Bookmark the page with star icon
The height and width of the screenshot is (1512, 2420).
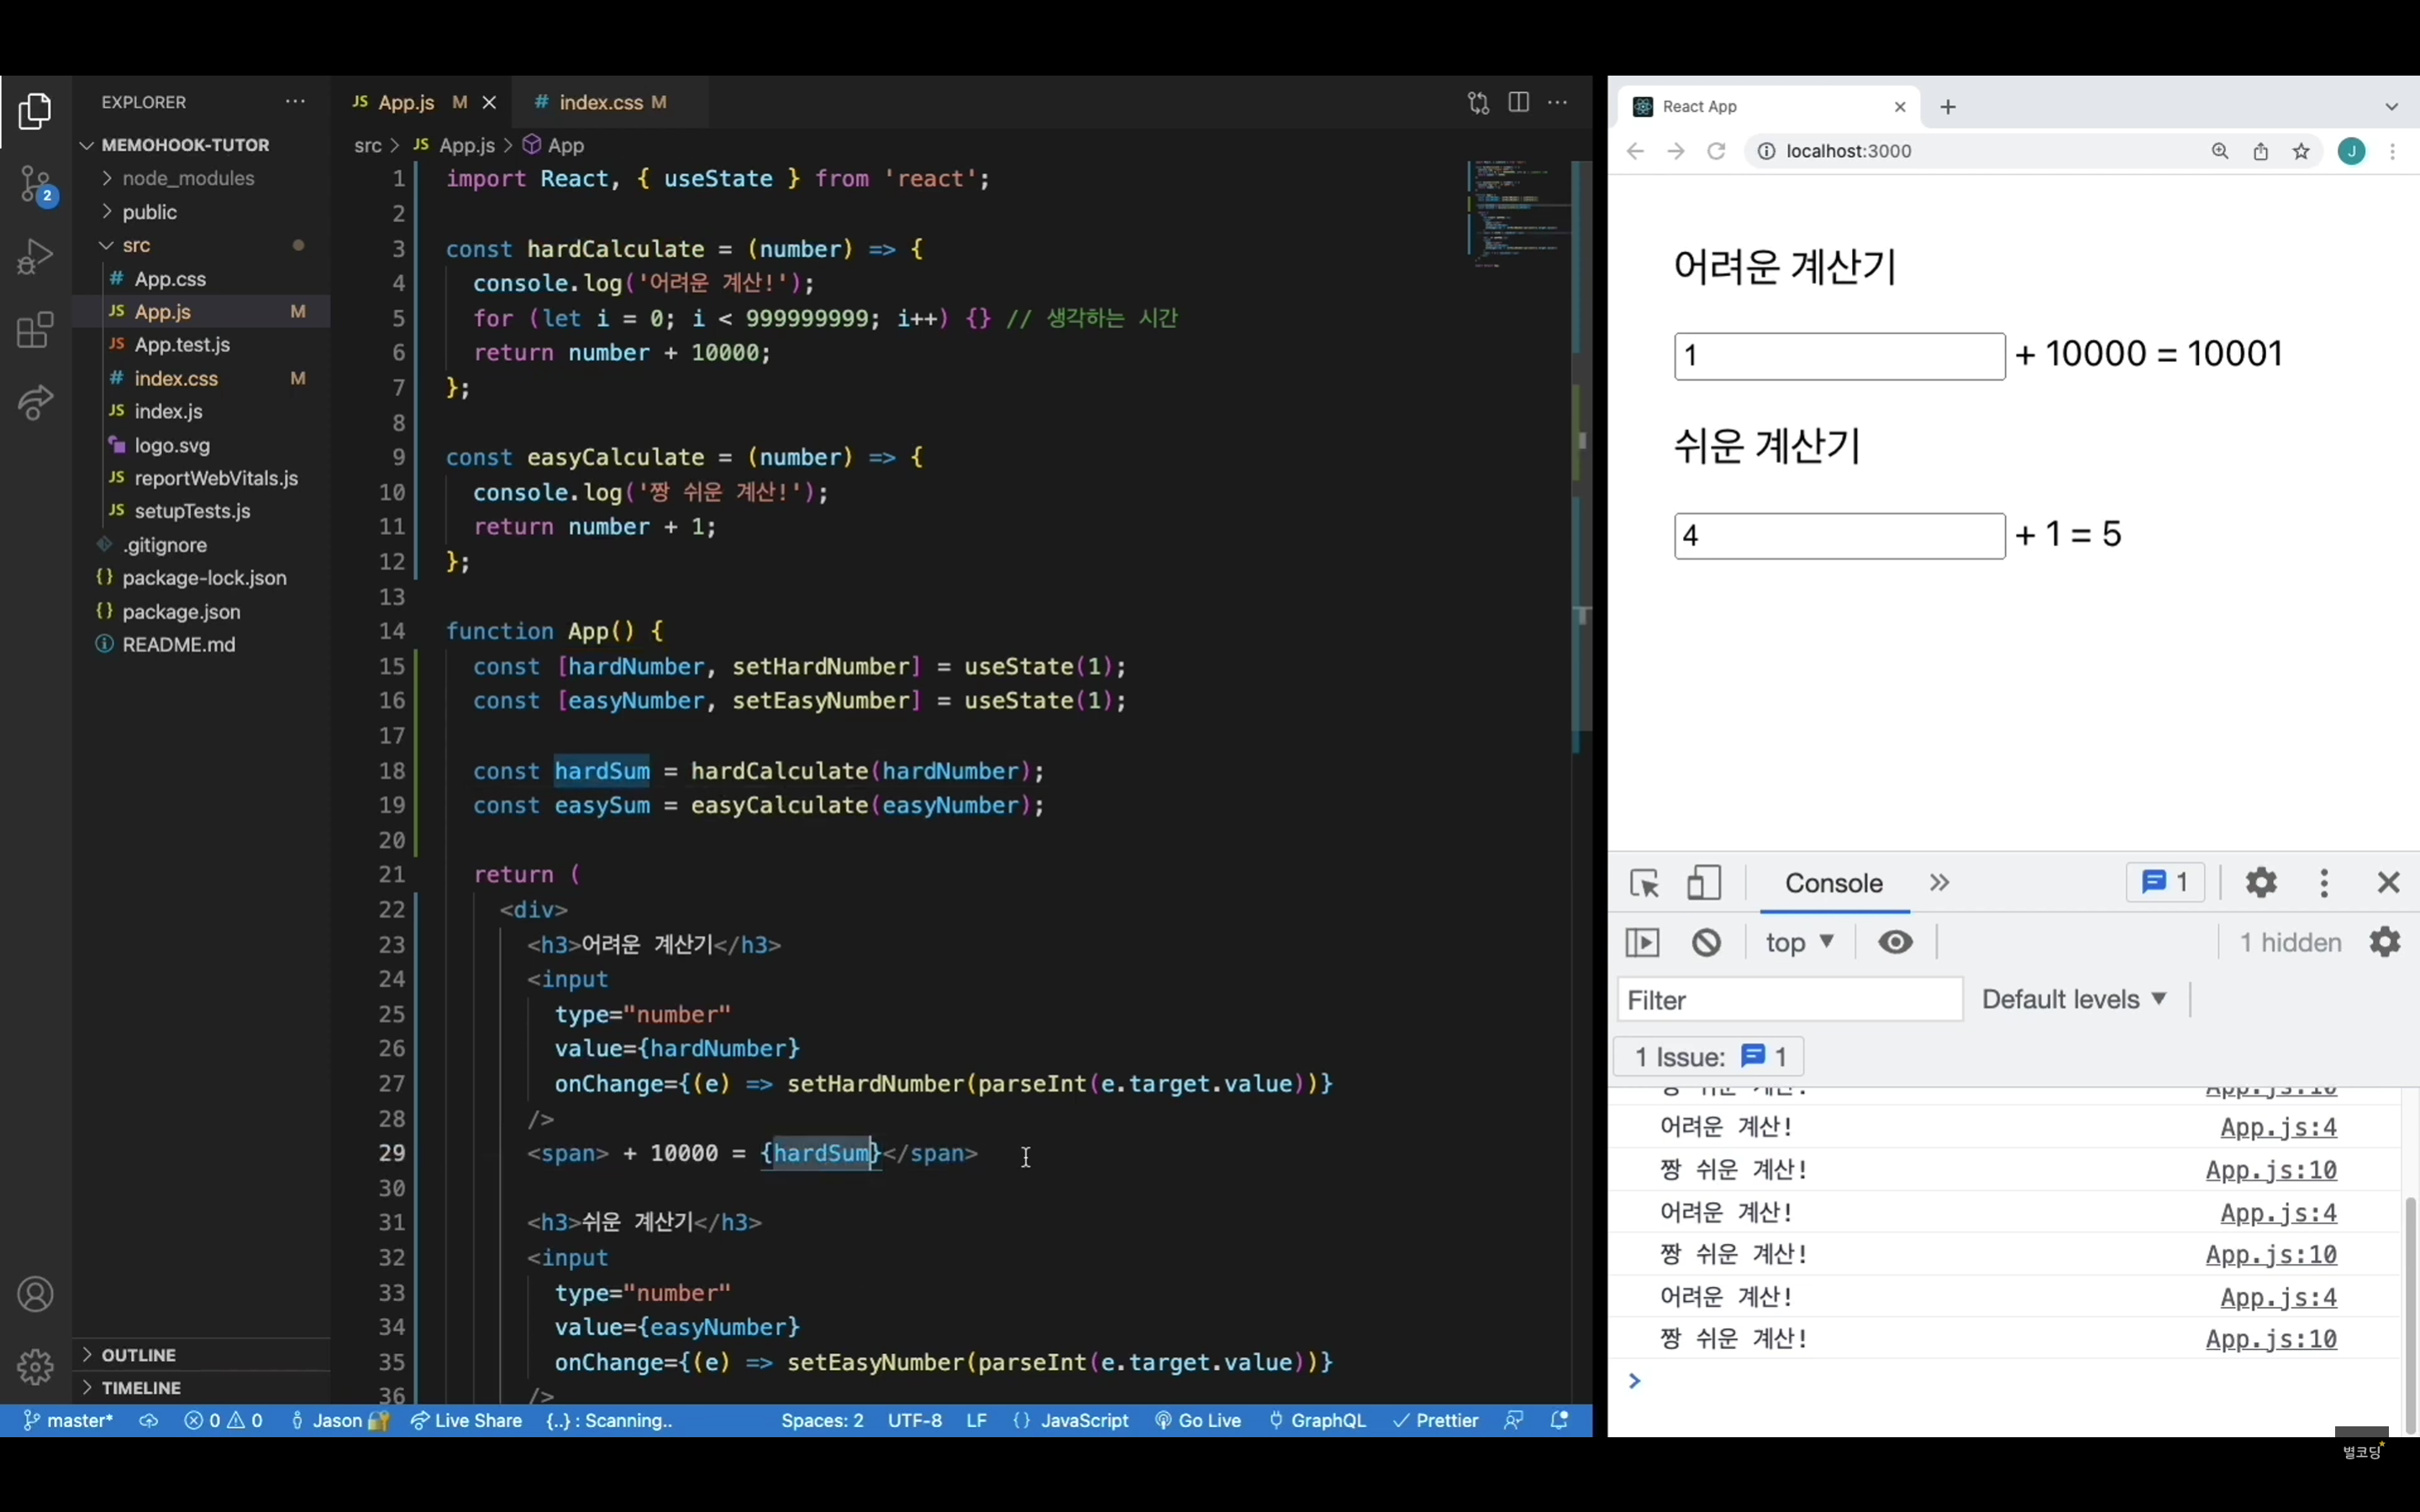tap(2301, 151)
